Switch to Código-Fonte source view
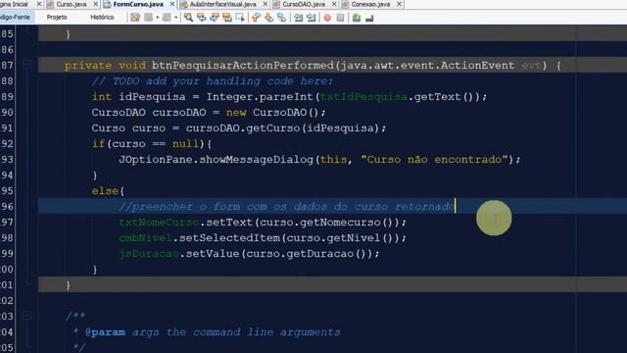 (16, 18)
